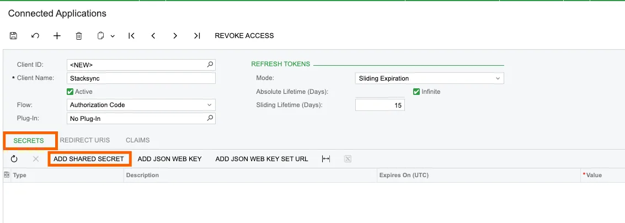Click Sliding Lifetime field showing 15
Image resolution: width=625 pixels, height=223 pixels.
coord(380,105)
